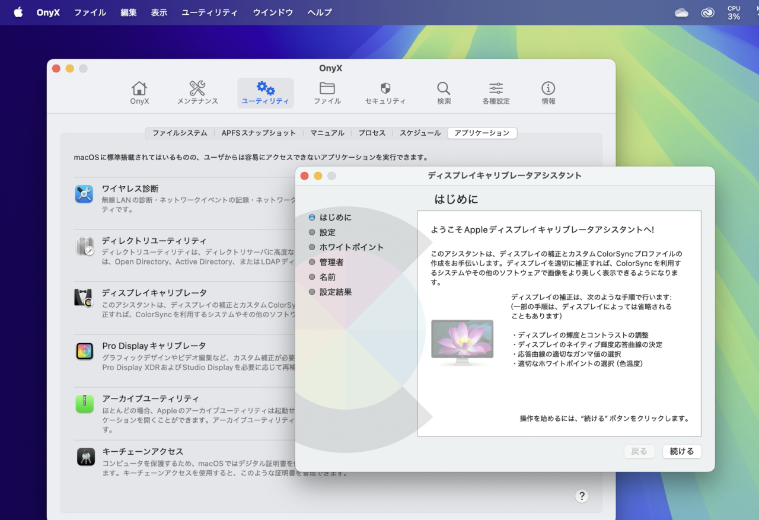The width and height of the screenshot is (759, 520).
Task: Select the 設定結果 step
Action: click(x=330, y=292)
